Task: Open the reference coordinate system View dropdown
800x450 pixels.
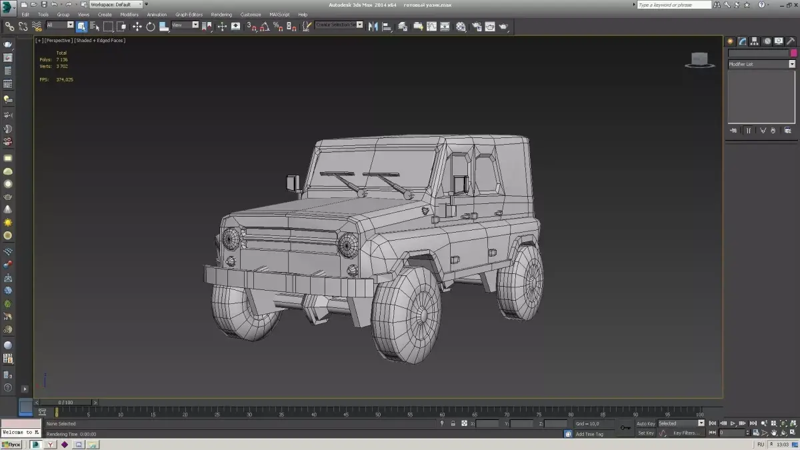Action: coord(185,25)
